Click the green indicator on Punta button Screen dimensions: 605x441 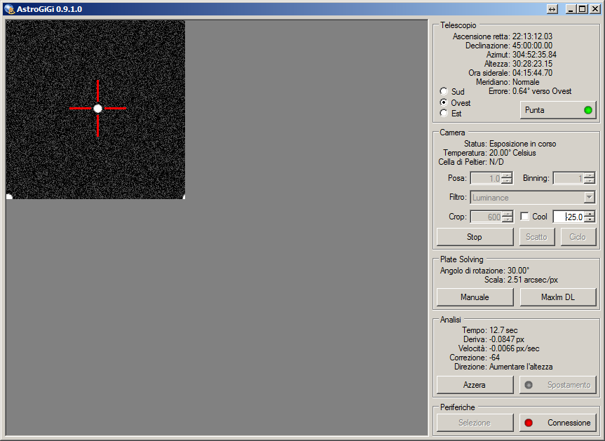(587, 110)
